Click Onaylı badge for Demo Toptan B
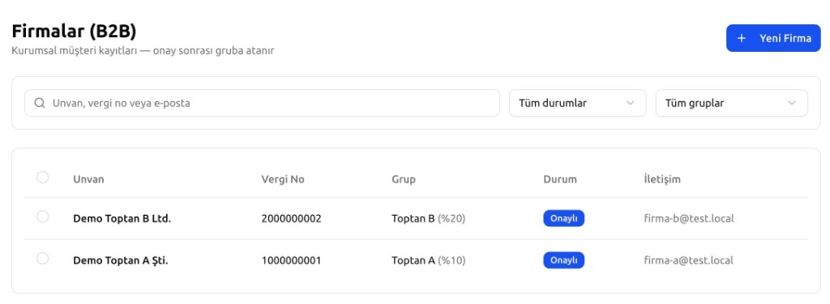This screenshot has height=304, width=830. coord(564,218)
